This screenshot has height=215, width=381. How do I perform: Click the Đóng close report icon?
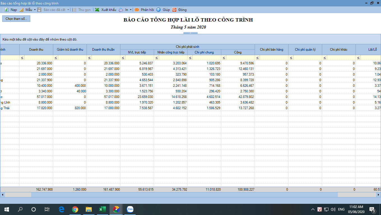pyautogui.click(x=174, y=10)
